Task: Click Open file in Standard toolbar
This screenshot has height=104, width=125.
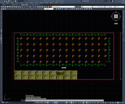Action: 3,7
